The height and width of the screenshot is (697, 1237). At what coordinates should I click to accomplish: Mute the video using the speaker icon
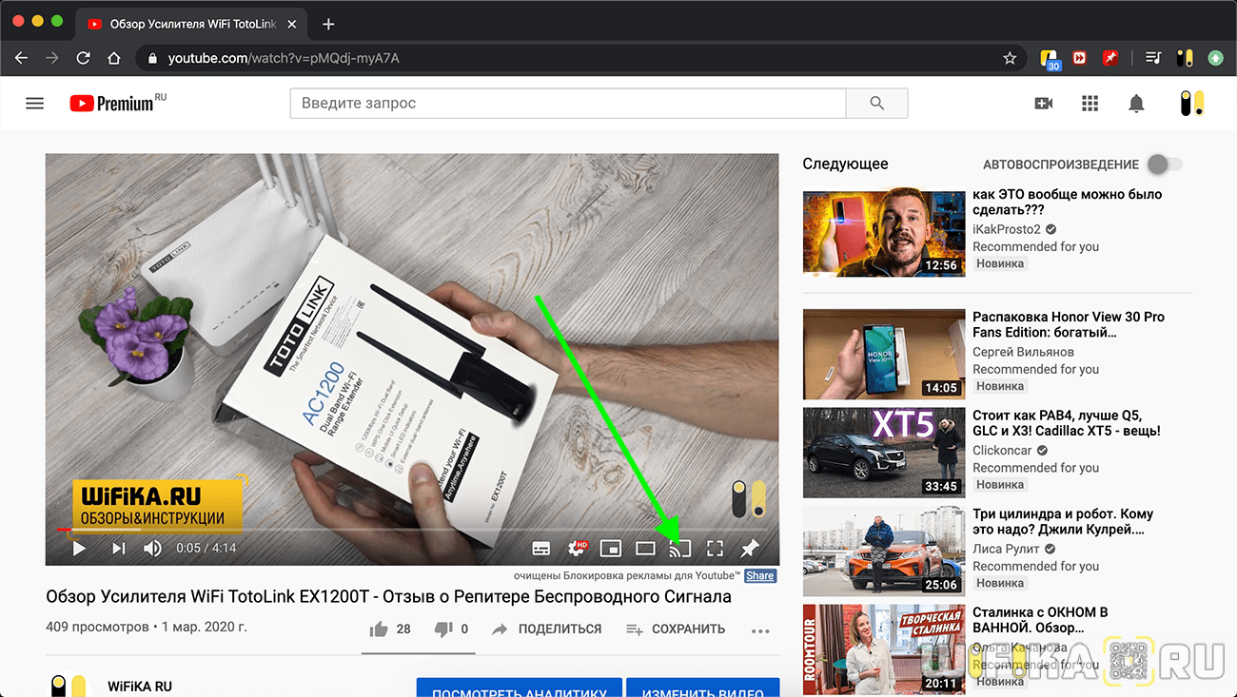coord(152,549)
